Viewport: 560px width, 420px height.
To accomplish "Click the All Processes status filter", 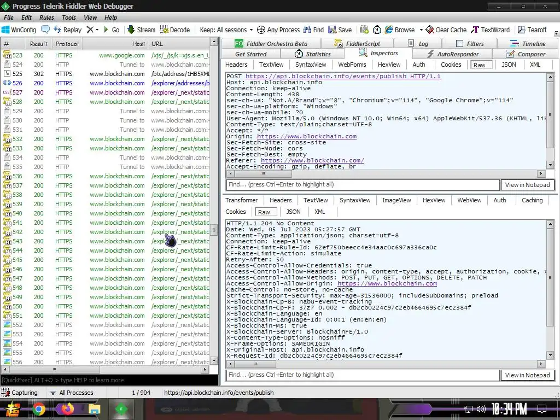I will (x=72, y=393).
